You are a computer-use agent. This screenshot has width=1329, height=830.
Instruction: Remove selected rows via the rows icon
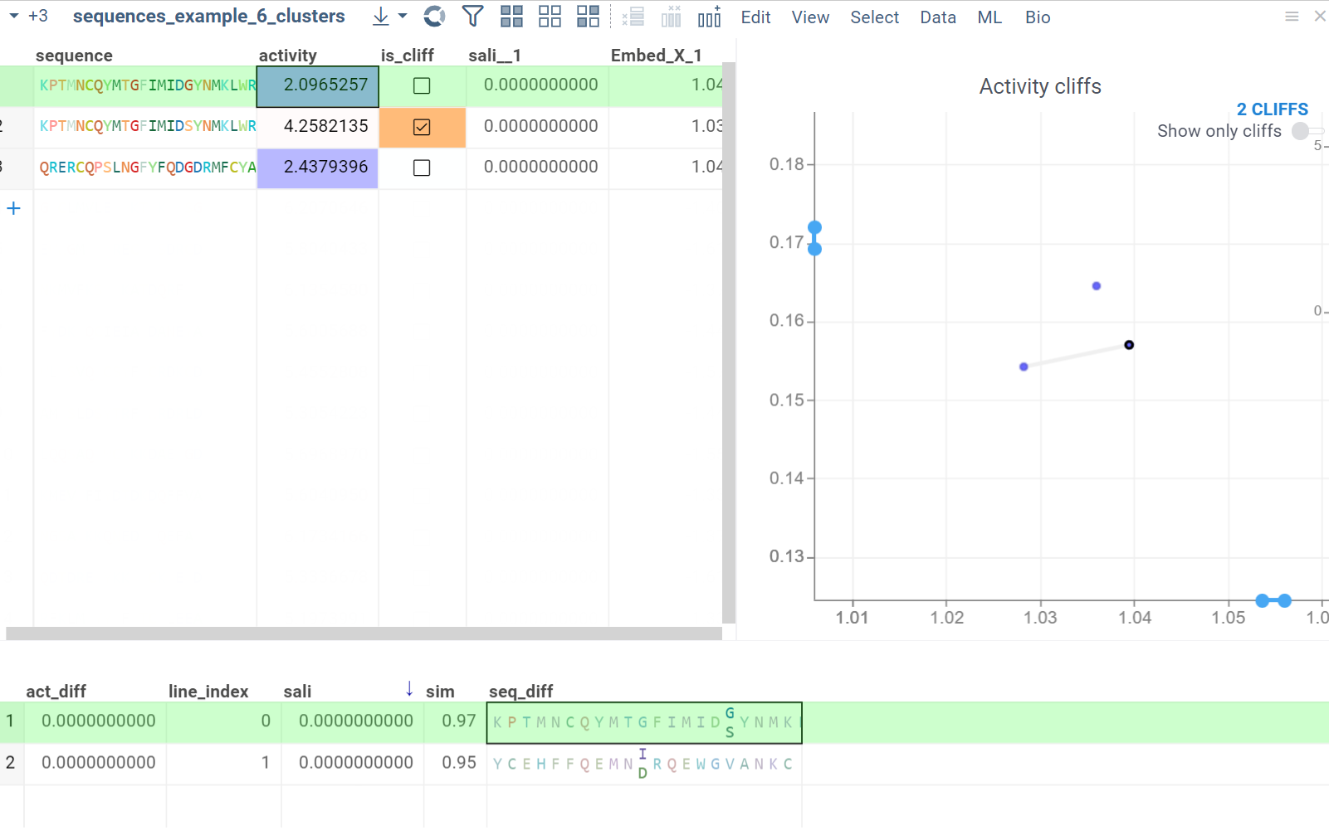[633, 16]
